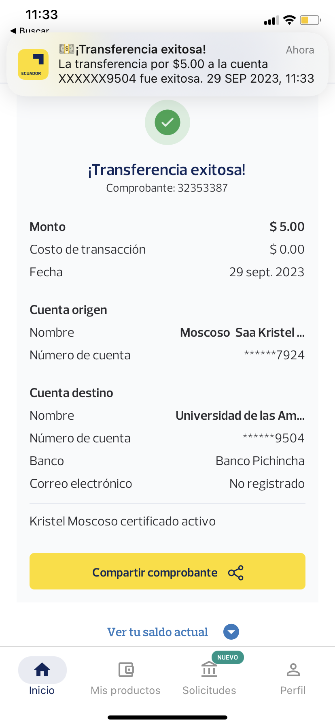Tap truncated origin name Moscoso Saa Kristel
Viewport: 335px width, 726px height.
242,333
